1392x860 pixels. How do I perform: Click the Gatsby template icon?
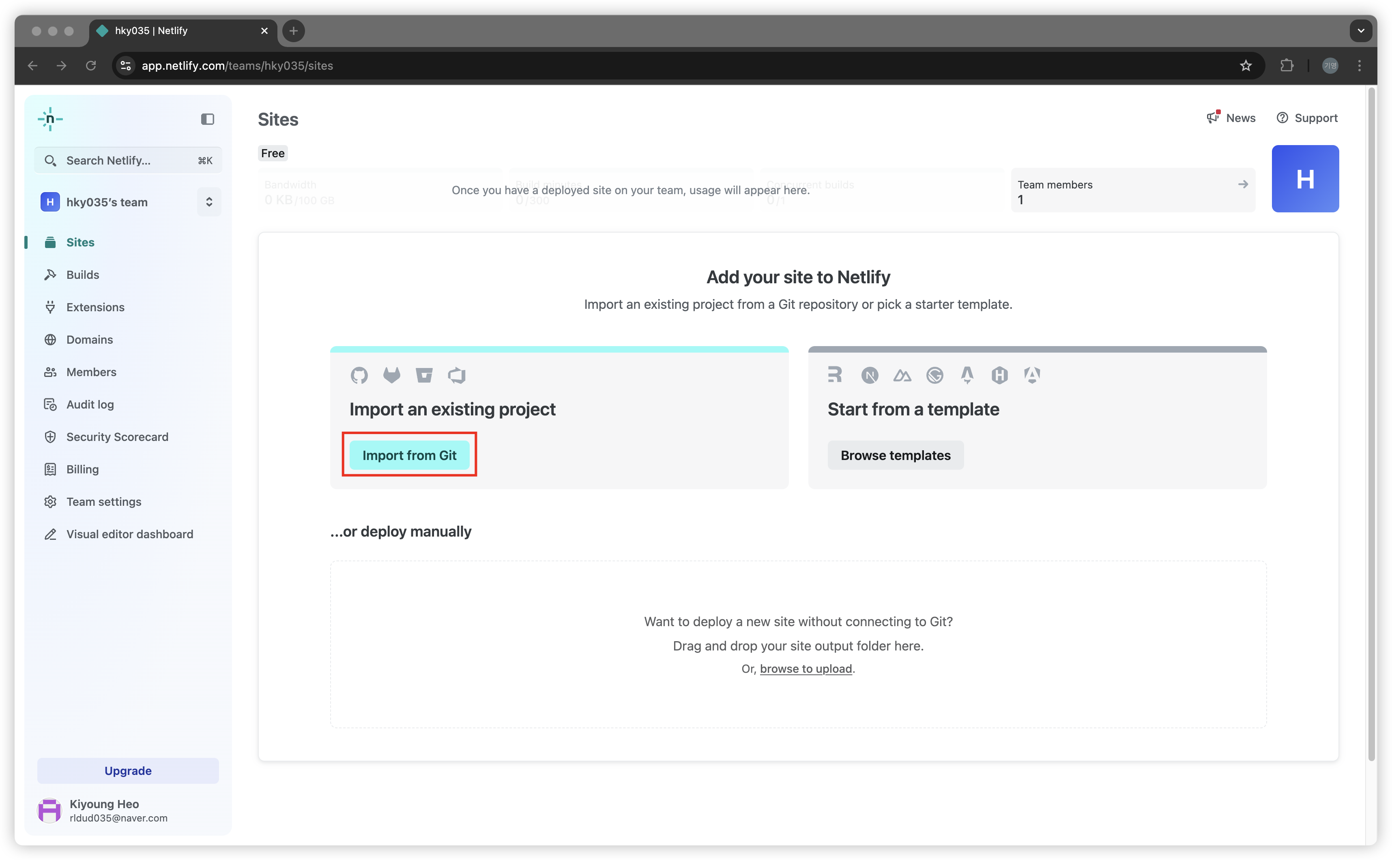click(x=934, y=375)
